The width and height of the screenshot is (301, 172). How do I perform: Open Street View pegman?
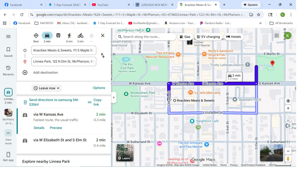pos(288,158)
